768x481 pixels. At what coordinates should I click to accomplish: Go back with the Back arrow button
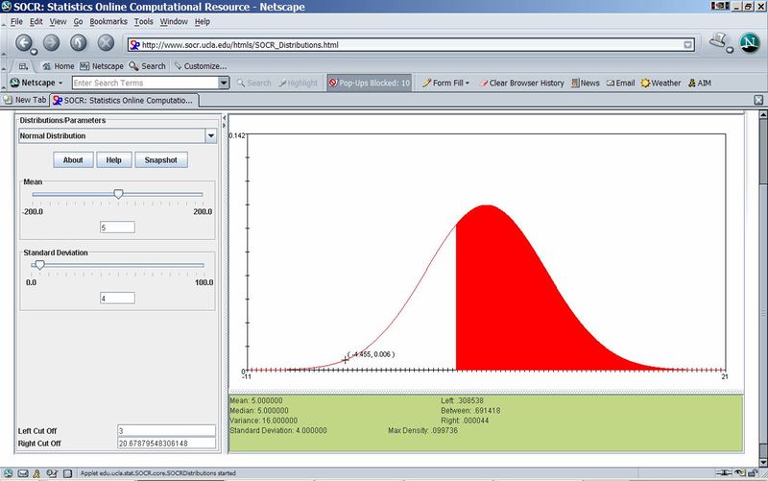tap(23, 43)
